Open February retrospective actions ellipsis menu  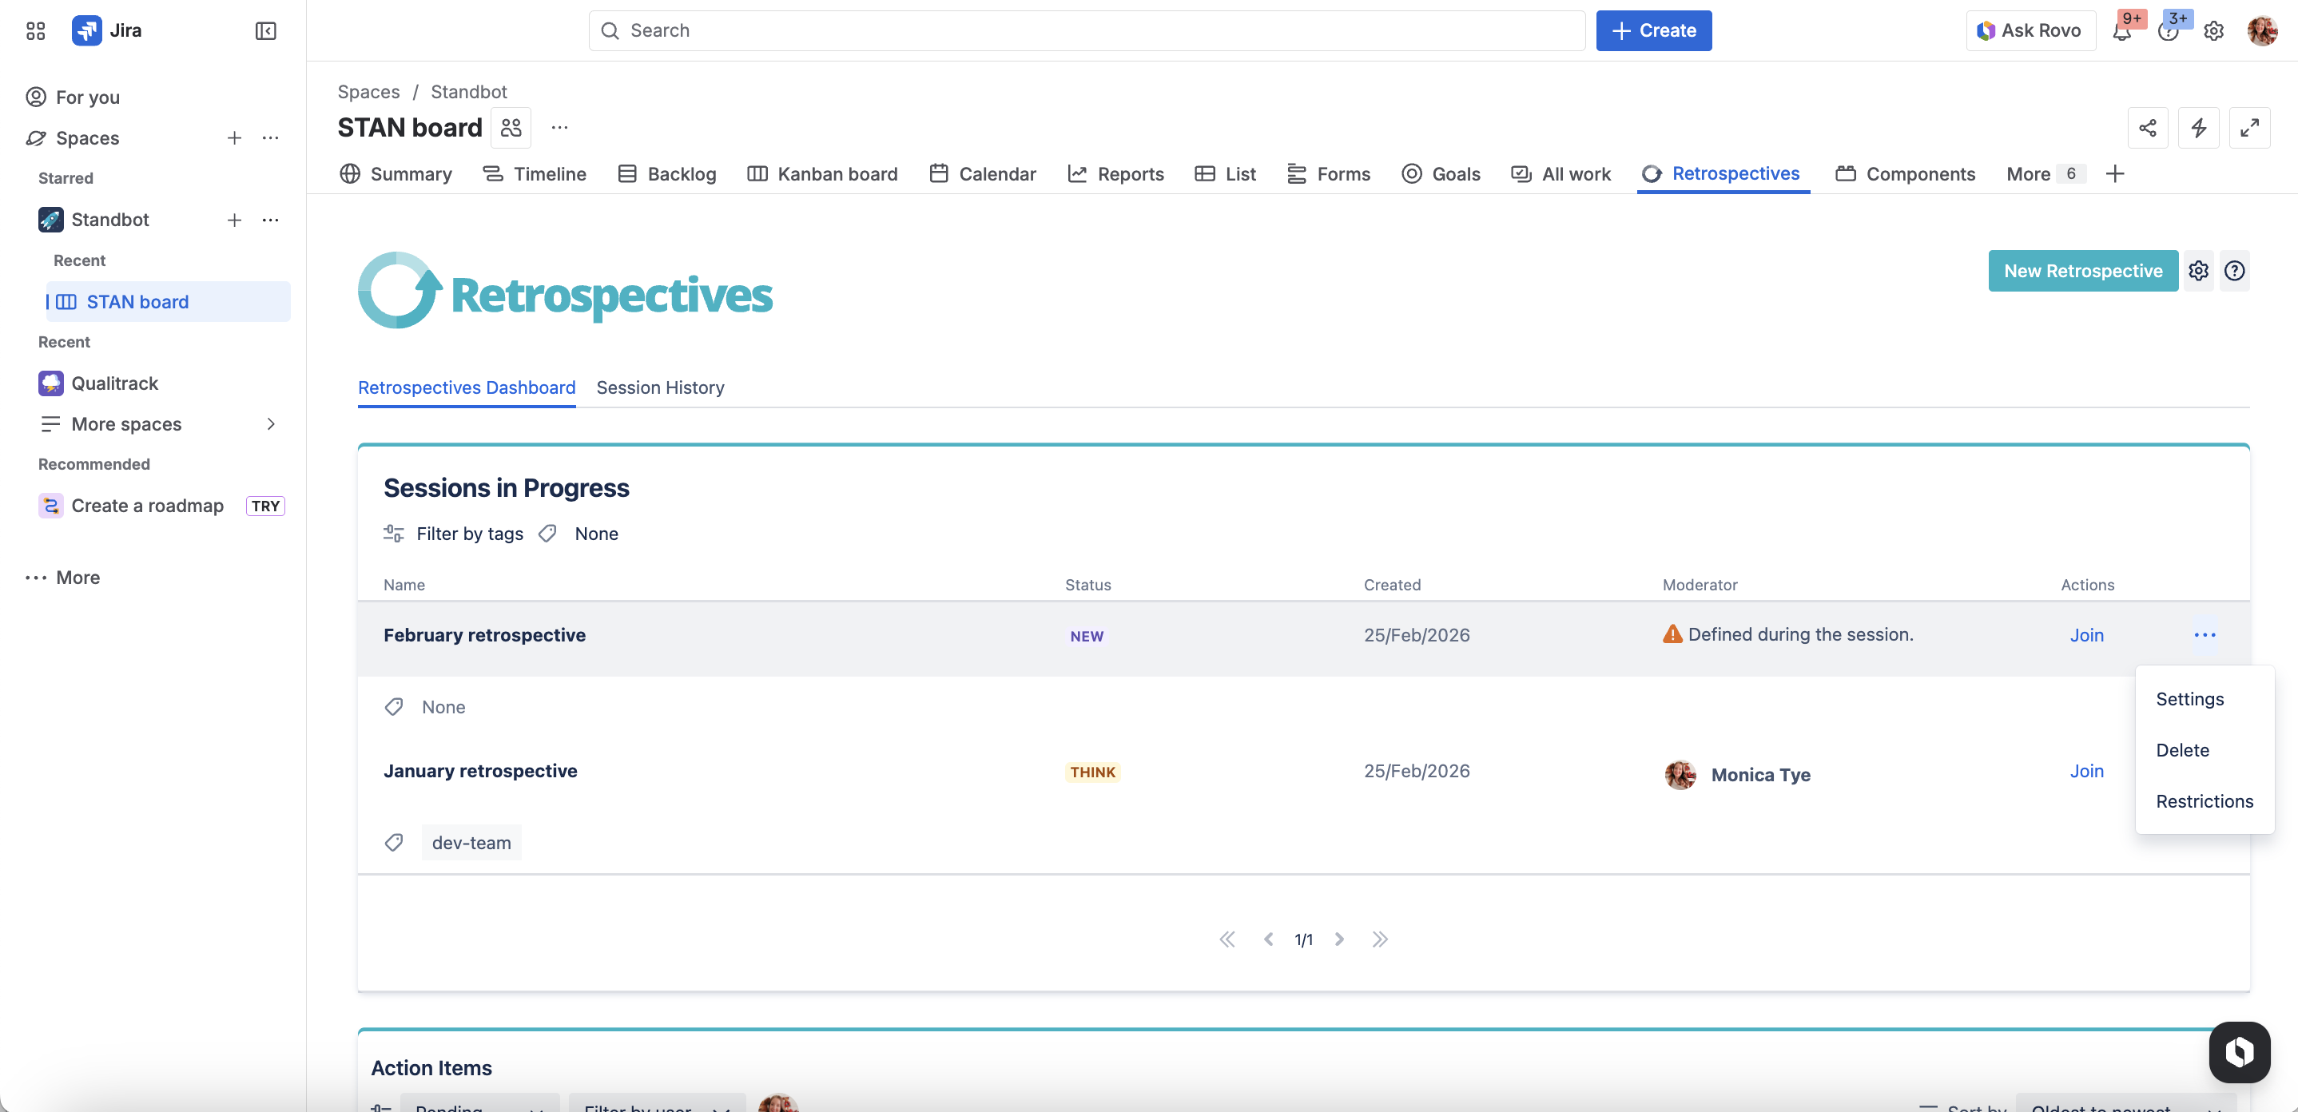(x=2205, y=635)
